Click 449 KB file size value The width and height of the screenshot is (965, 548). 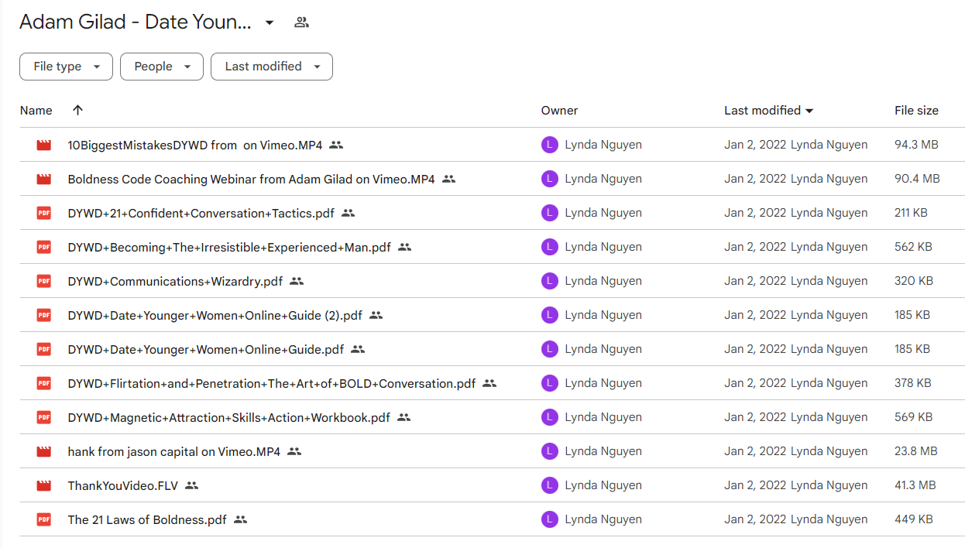(x=914, y=519)
